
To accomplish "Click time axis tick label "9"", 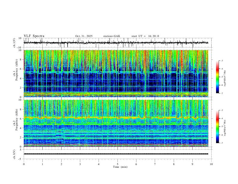I will pyautogui.click(x=192, y=164).
